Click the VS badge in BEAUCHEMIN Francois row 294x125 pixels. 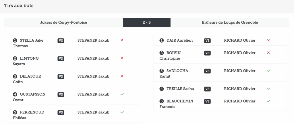click(207, 101)
